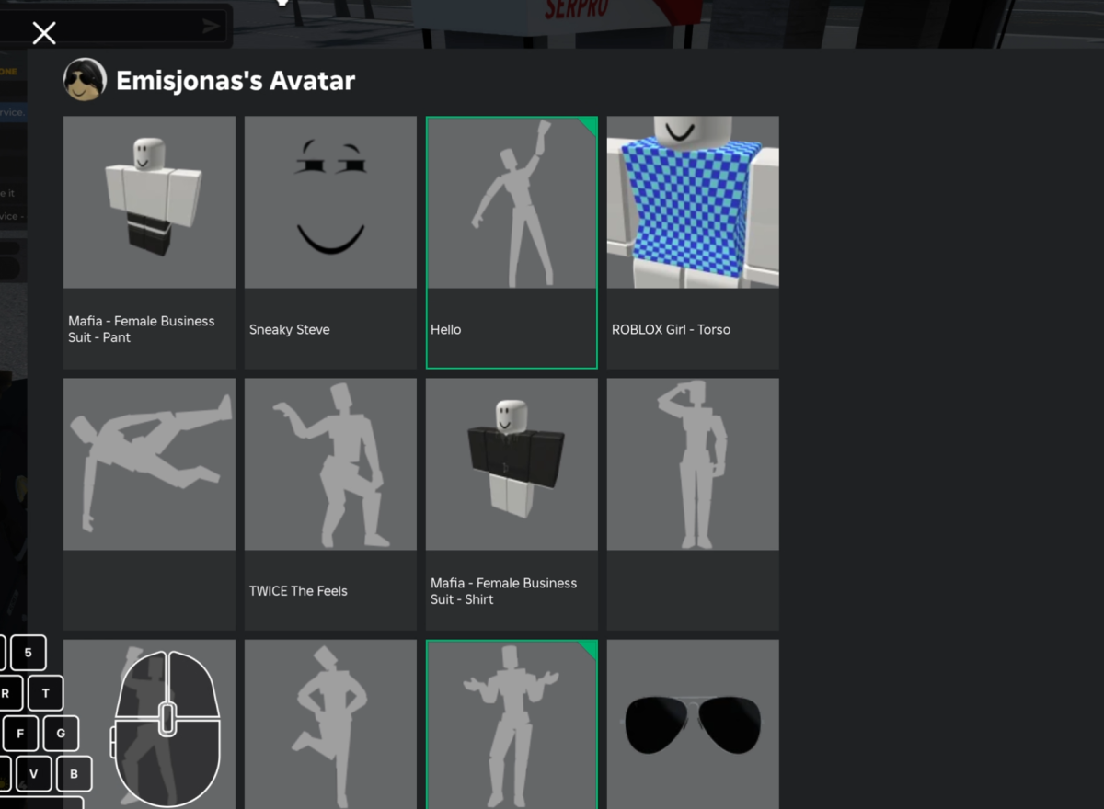Image resolution: width=1104 pixels, height=809 pixels.
Task: Close the avatar inspect panel
Action: [x=44, y=33]
